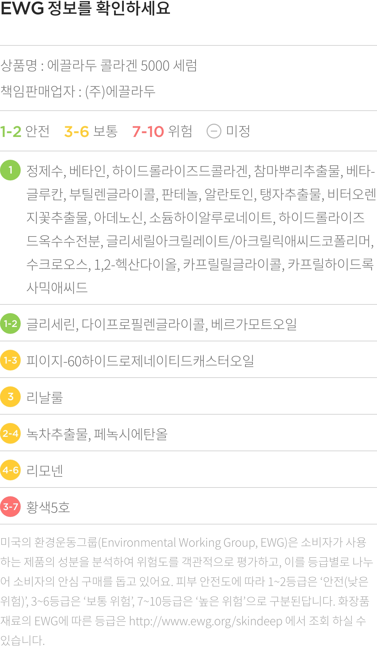377x647 pixels.
Task: Open the ewg.org/skindeep URL
Action: click(x=206, y=621)
